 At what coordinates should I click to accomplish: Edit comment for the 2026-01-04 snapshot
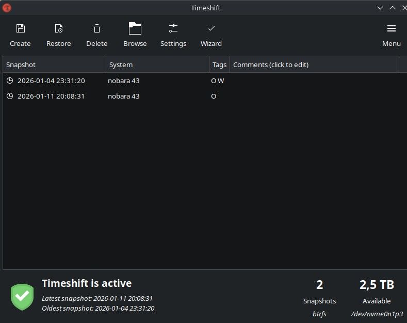(x=313, y=80)
